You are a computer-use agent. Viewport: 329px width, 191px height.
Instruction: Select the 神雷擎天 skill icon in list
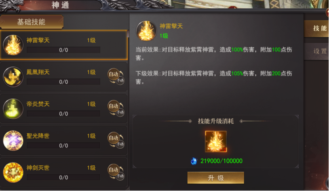(x=13, y=45)
